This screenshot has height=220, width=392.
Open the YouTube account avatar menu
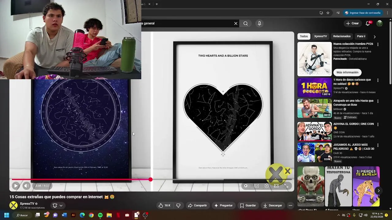click(380, 24)
